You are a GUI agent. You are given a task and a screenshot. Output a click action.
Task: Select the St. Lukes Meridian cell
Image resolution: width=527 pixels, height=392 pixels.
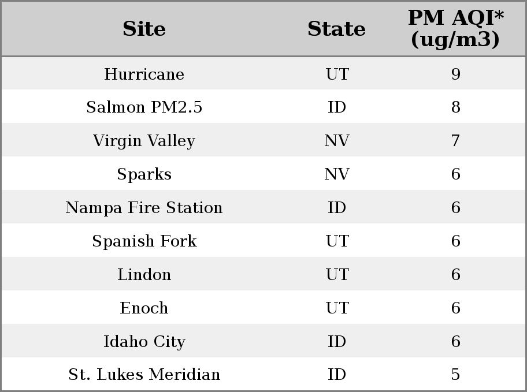click(x=144, y=374)
